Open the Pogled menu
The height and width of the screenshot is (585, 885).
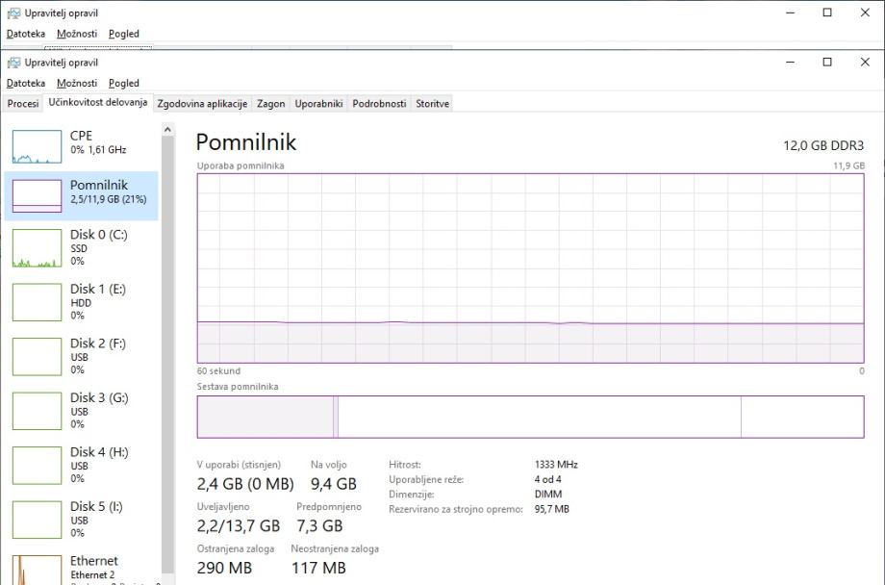tap(124, 83)
